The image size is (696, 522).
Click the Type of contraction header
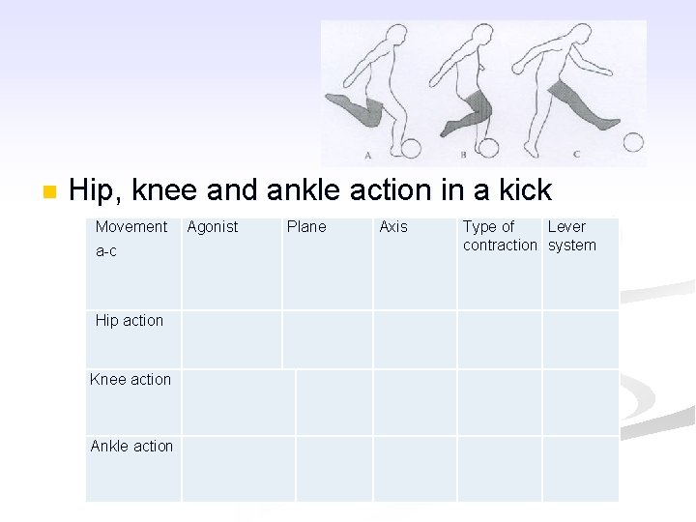(x=499, y=236)
